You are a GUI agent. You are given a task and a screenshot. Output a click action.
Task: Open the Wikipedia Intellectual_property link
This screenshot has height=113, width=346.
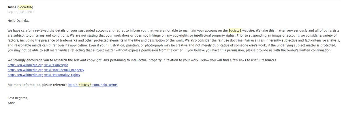click(x=46, y=70)
